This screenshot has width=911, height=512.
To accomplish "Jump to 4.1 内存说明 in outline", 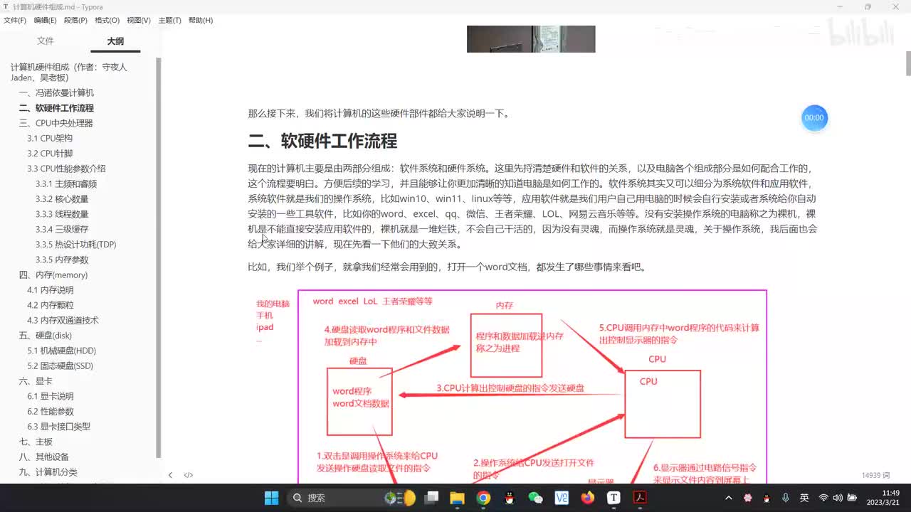I will (51, 290).
